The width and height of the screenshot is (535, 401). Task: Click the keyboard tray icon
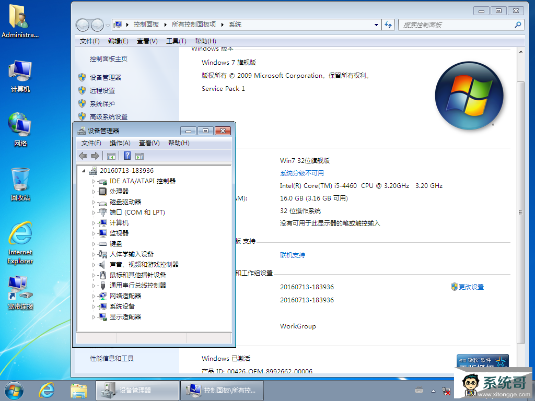tap(419, 391)
